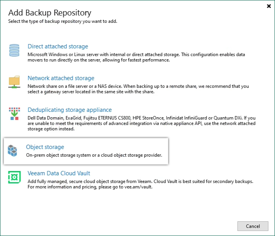
Task: Click the Network attached storage folder icon
Action: (14, 82)
